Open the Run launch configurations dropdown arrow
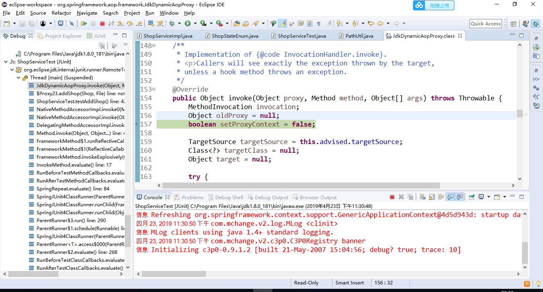The height and width of the screenshot is (292, 543). [x=195, y=23]
